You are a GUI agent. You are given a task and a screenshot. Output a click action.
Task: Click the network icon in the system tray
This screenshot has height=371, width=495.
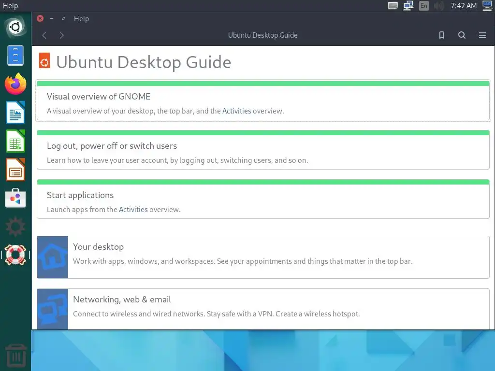coord(408,6)
